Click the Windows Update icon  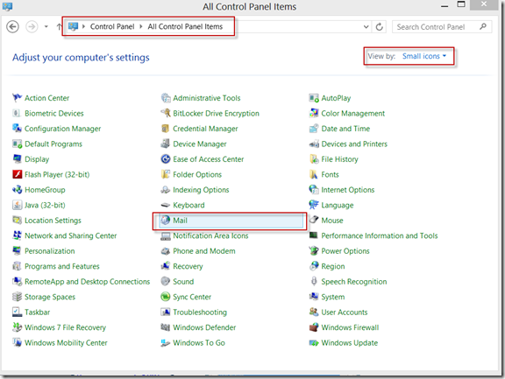[314, 342]
